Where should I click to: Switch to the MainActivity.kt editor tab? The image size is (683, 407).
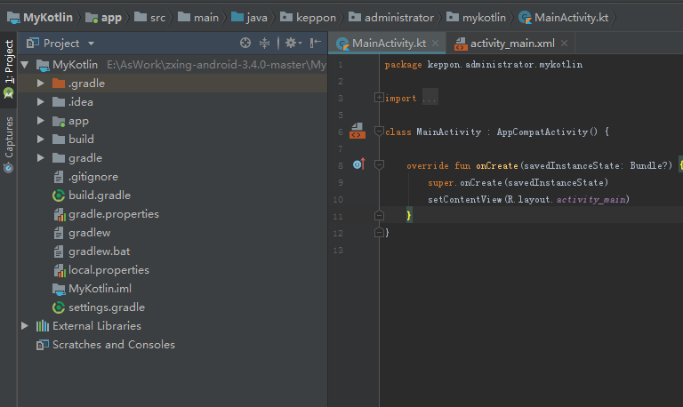pyautogui.click(x=389, y=43)
